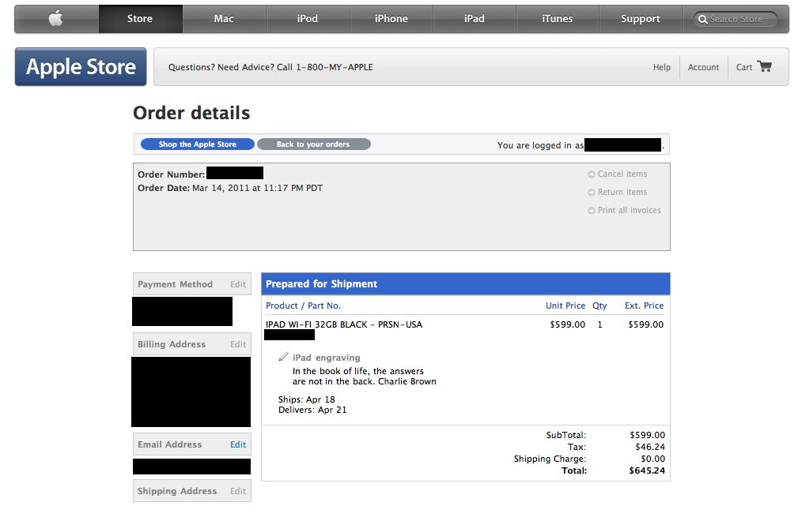
Task: Edit the Billing Address
Action: (x=238, y=344)
